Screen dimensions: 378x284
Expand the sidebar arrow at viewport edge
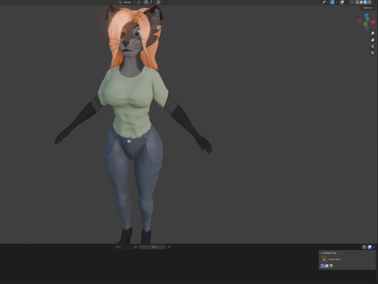pos(376,15)
